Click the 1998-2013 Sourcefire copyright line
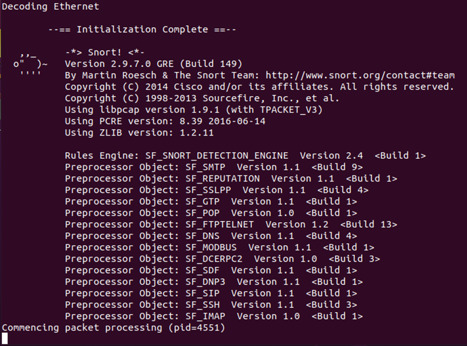467x346 pixels. [201, 99]
